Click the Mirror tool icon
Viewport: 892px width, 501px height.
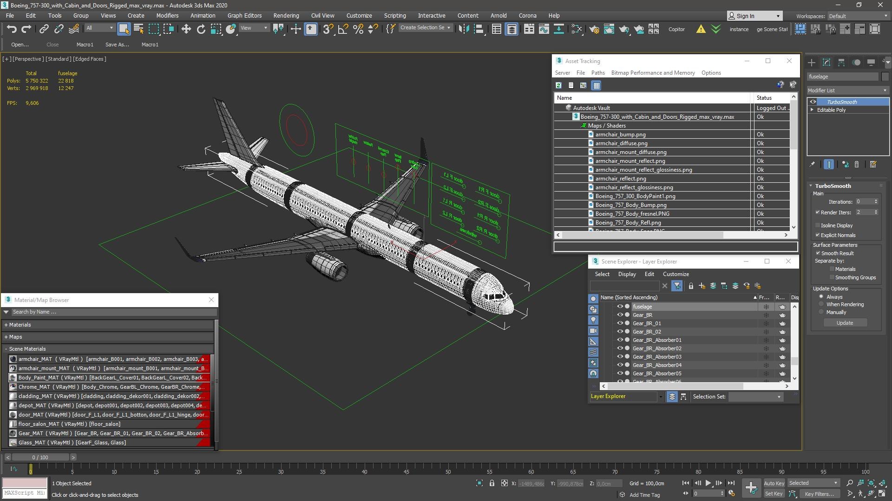463,29
